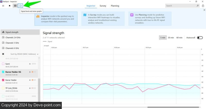Show Channels 6 GHz graph
This screenshot has height=109, width=206.
pos(12,48)
